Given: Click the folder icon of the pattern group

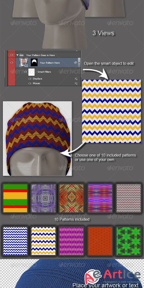Looking at the screenshot, I should click(x=22, y=55).
